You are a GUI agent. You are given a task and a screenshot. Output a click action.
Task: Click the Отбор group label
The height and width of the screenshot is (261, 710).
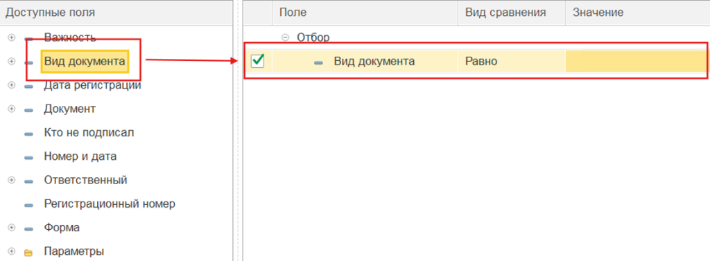313,37
